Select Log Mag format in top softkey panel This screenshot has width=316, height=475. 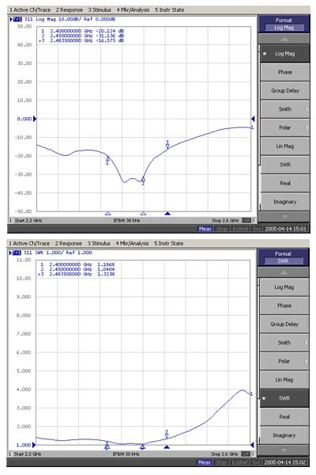[285, 54]
